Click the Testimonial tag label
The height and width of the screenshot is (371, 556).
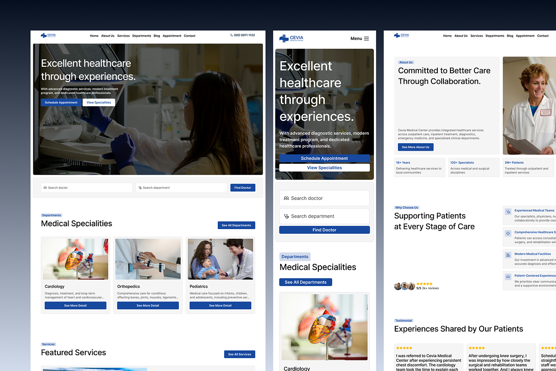(404, 320)
